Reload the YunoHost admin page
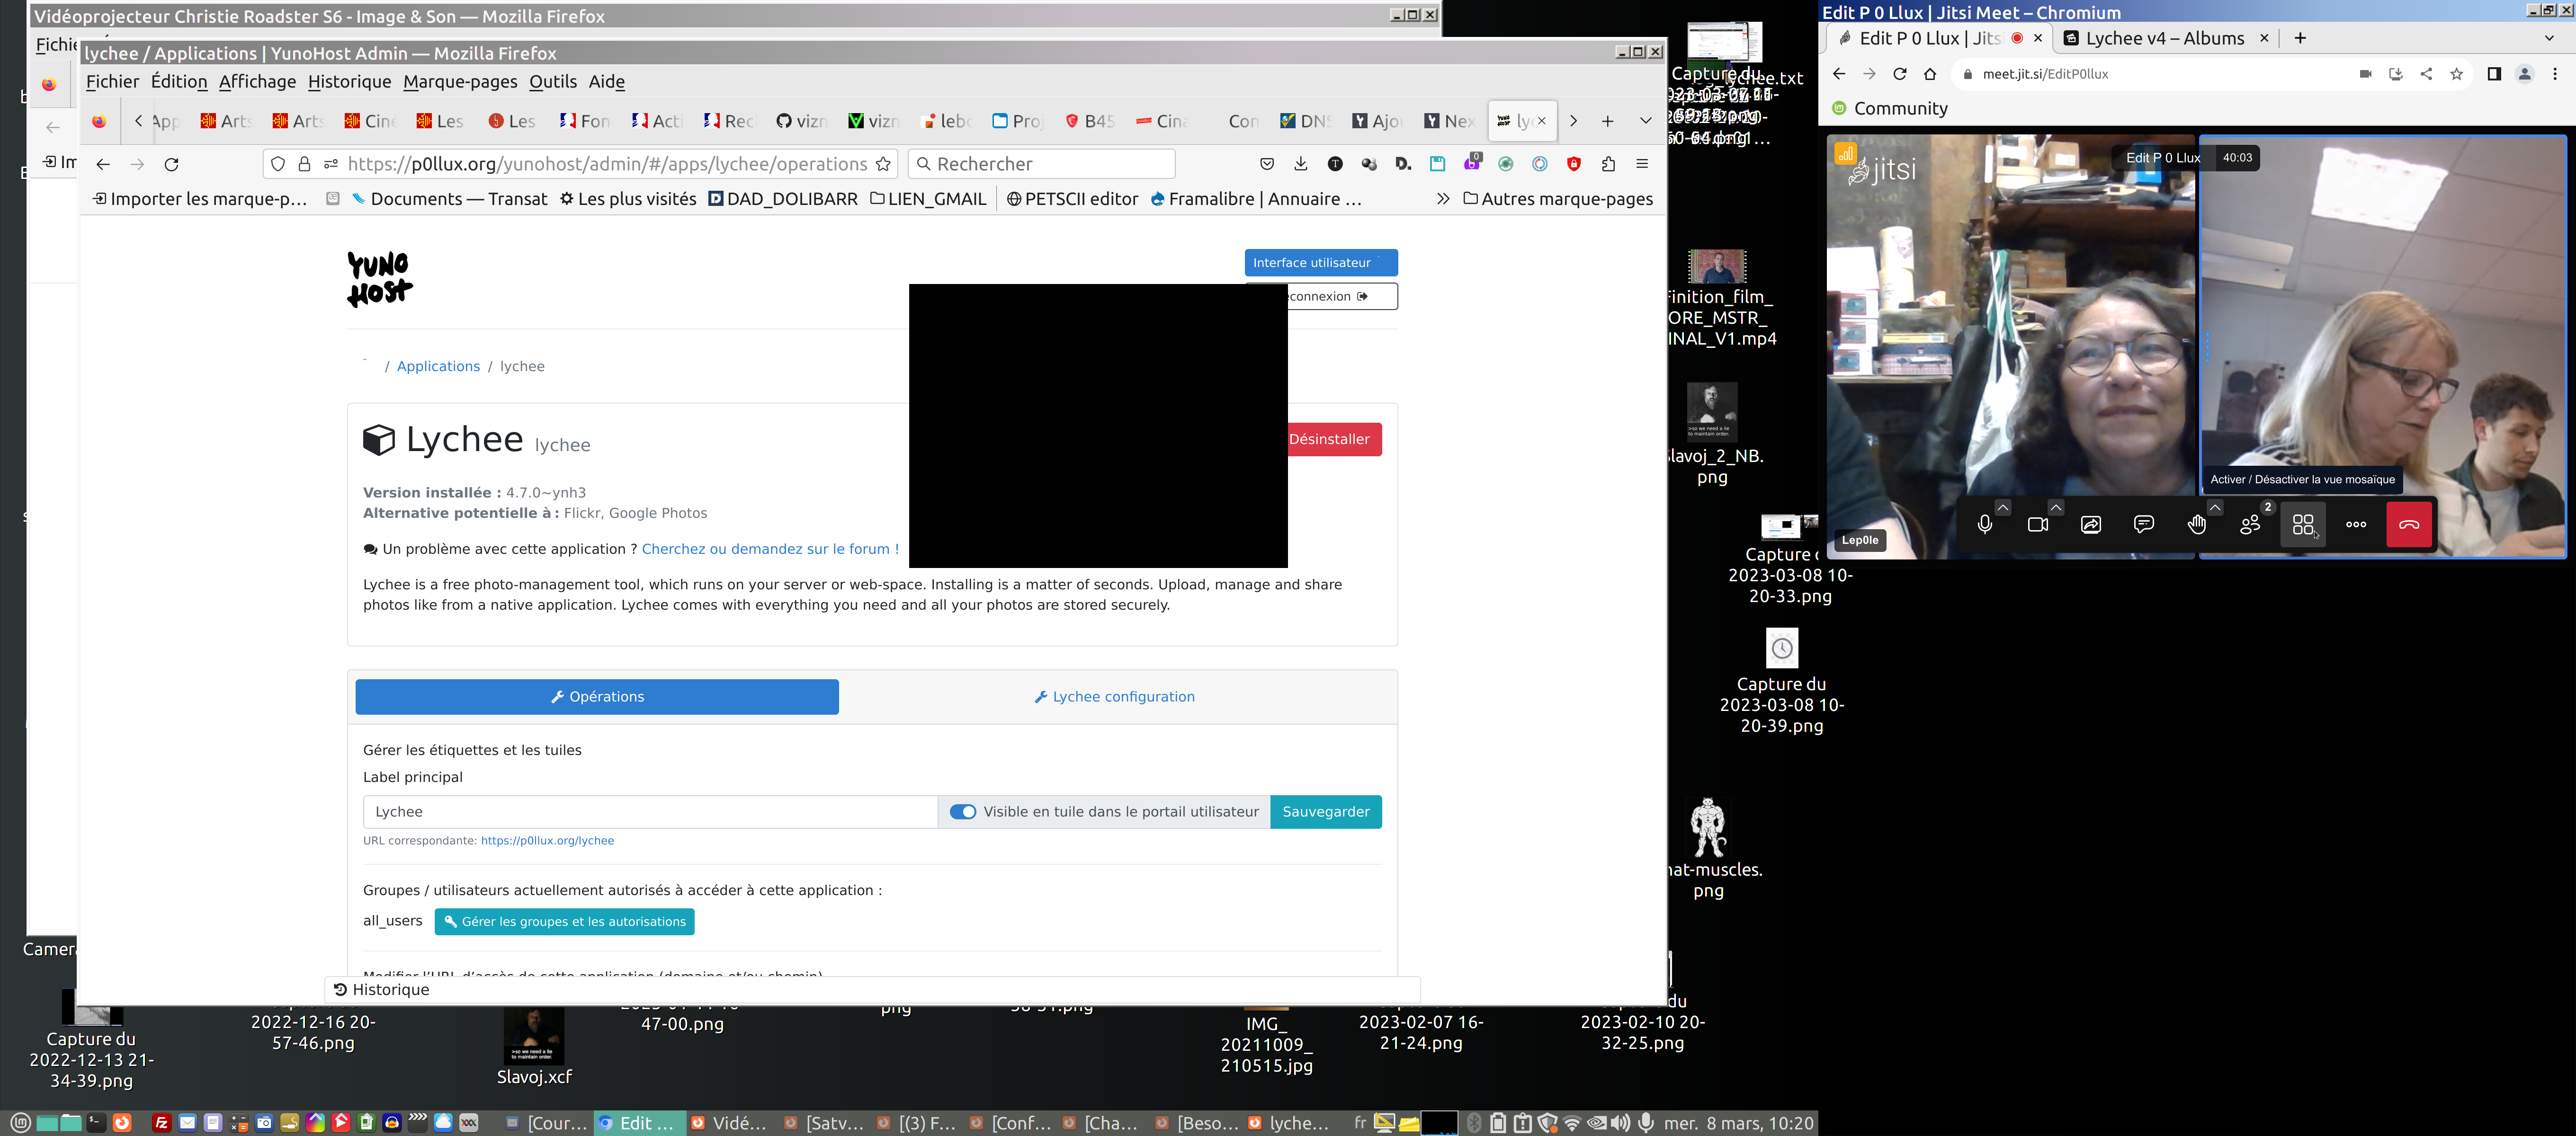2576x1136 pixels. point(171,164)
